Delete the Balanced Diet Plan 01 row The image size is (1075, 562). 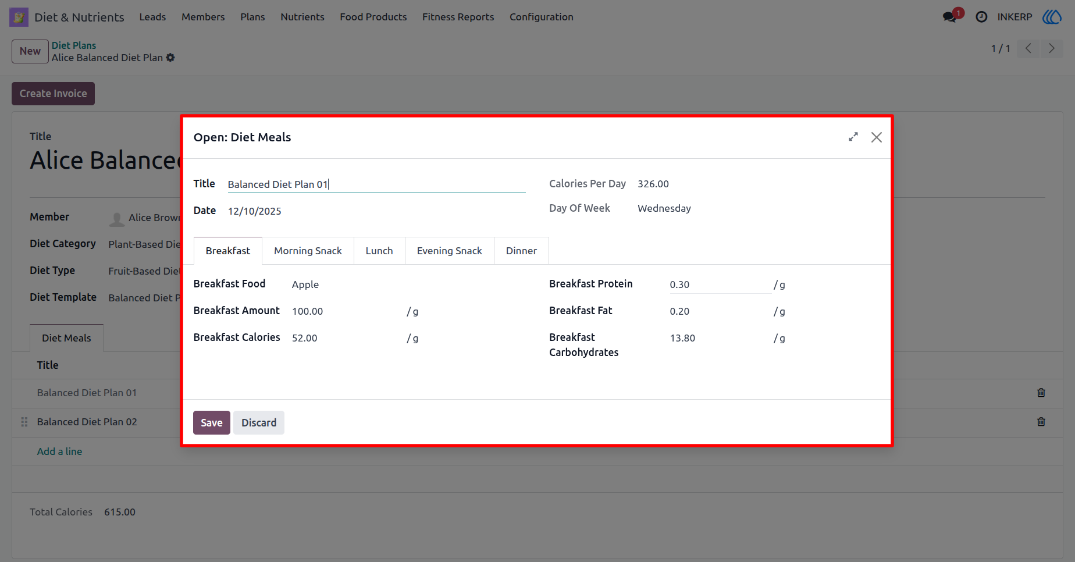tap(1041, 393)
